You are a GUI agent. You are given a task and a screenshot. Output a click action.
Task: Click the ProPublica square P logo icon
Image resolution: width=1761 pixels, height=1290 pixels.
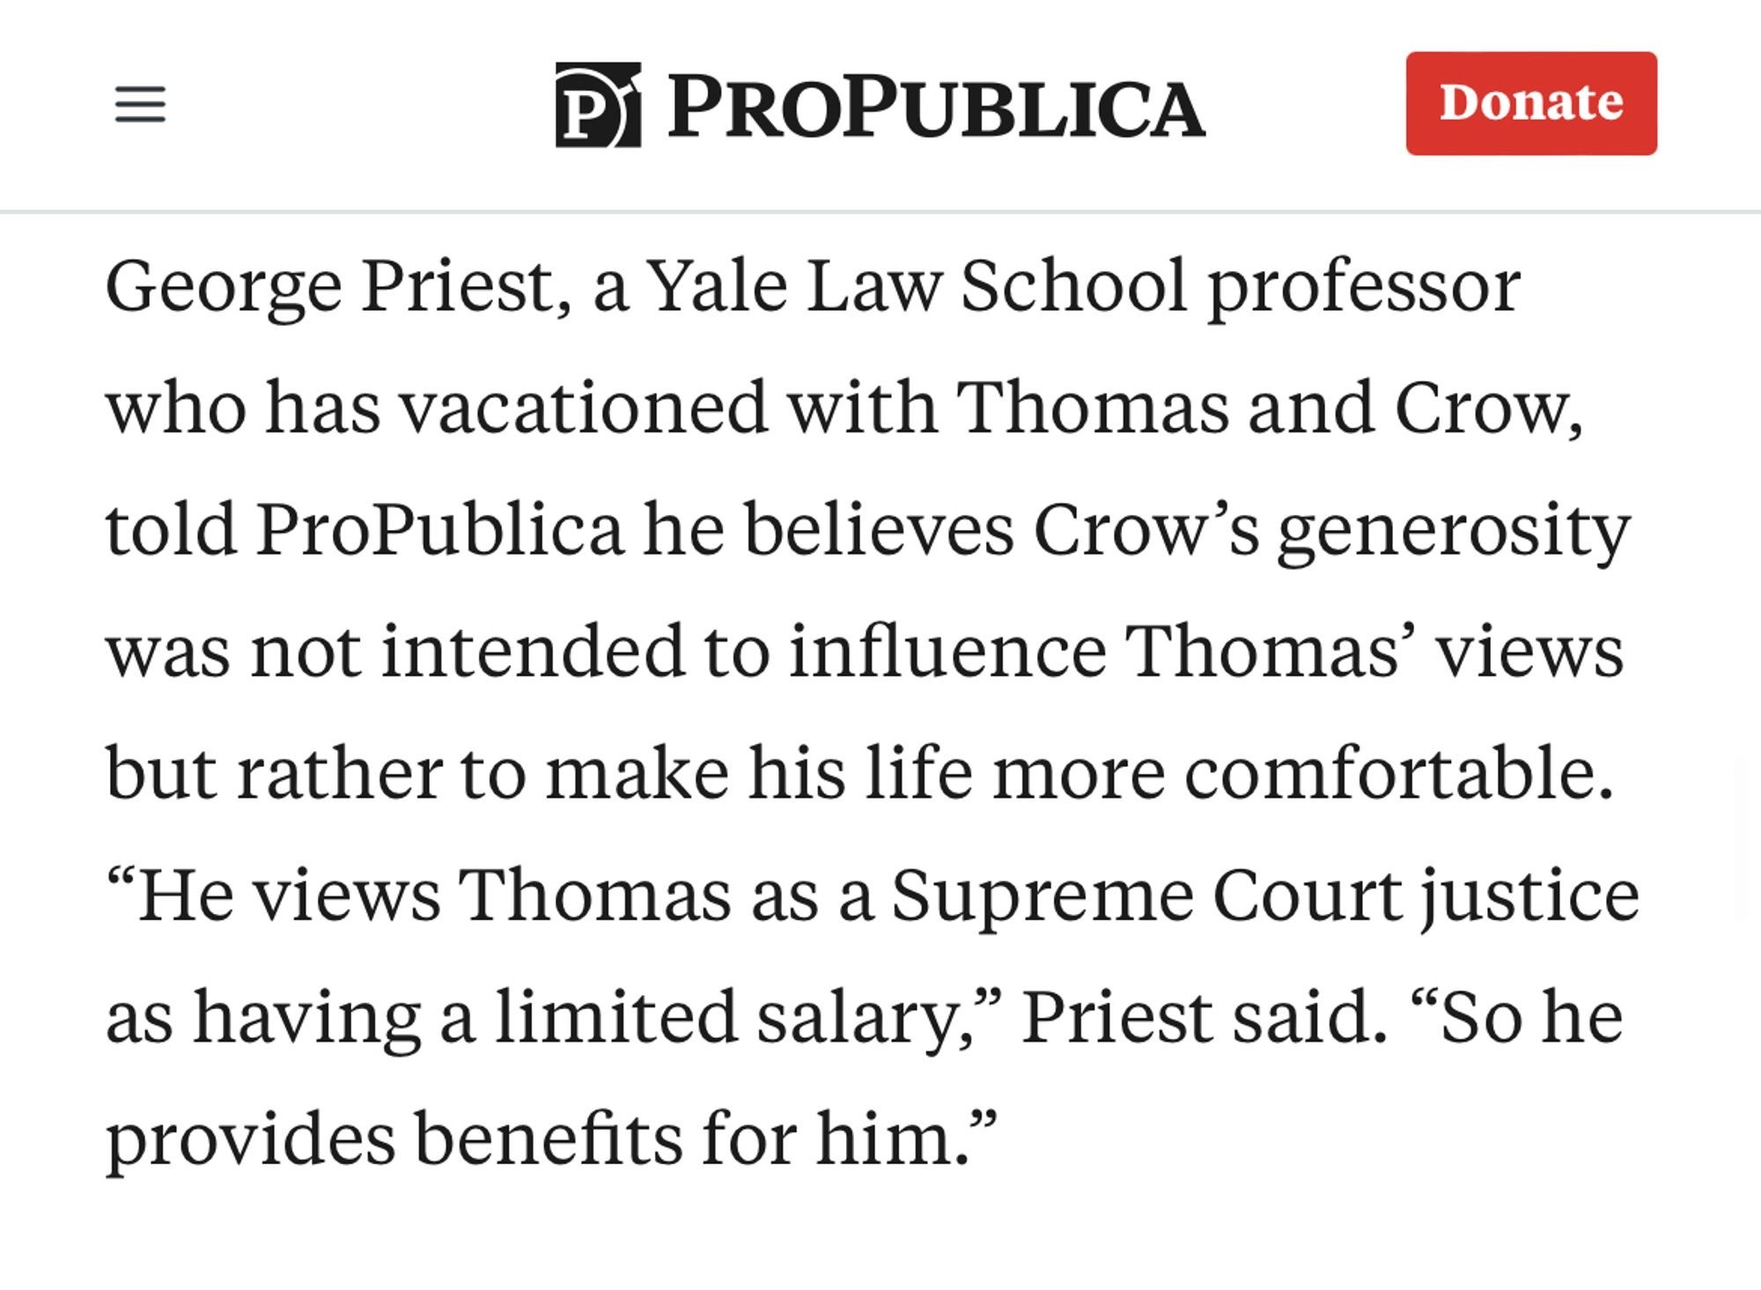pyautogui.click(x=598, y=105)
